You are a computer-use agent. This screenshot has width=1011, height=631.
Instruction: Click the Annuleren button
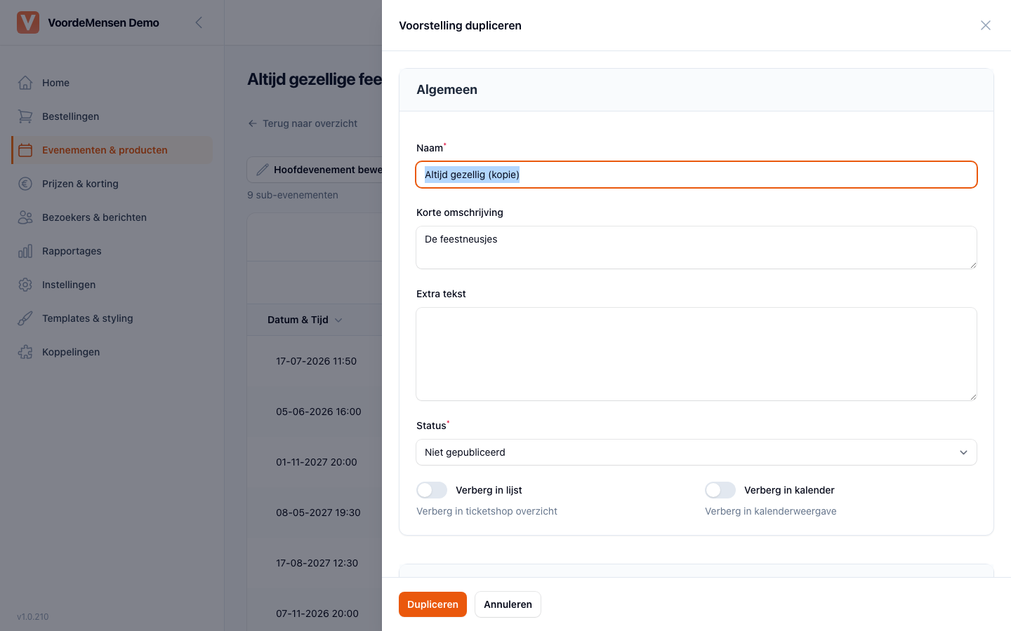(x=508, y=604)
